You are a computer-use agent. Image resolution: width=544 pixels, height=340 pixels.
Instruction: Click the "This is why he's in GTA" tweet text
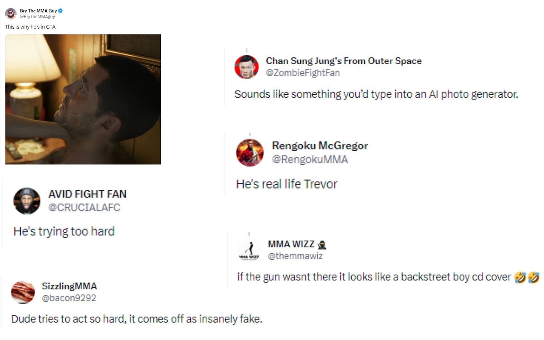click(x=30, y=27)
